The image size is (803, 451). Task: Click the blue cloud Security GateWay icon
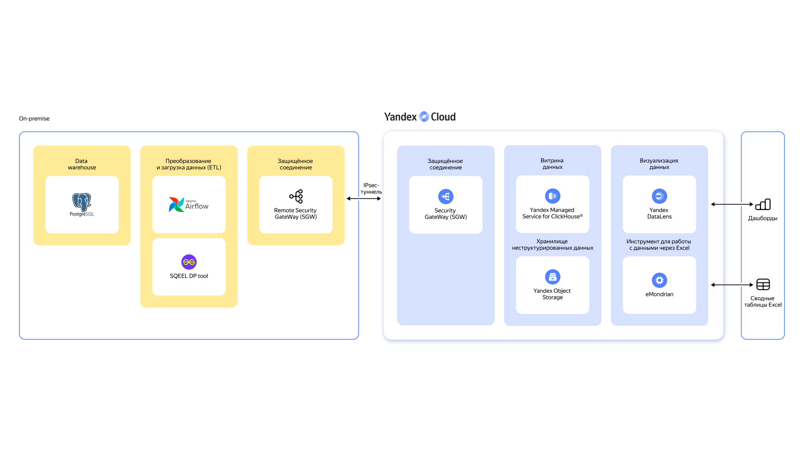pyautogui.click(x=446, y=197)
